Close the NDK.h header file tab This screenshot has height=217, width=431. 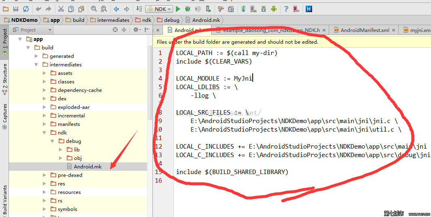coord(324,30)
